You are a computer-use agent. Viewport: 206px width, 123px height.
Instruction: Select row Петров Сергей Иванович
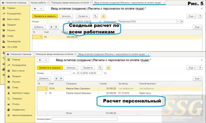point(119,93)
